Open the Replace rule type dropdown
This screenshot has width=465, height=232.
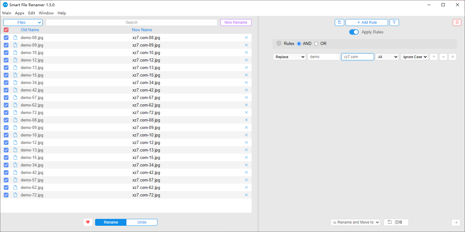(289, 57)
